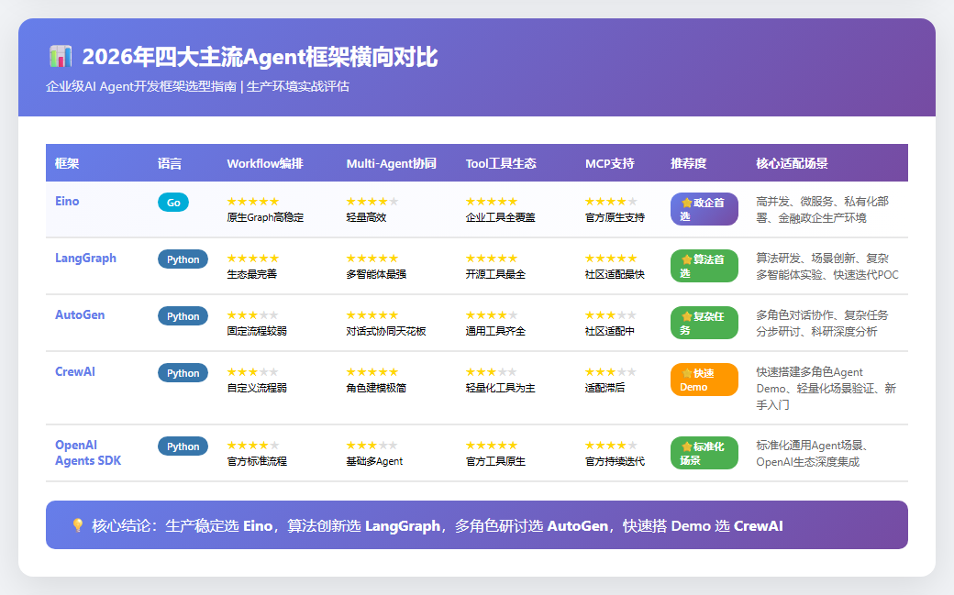Click the orange 快速Demo badge
The height and width of the screenshot is (595, 954).
click(704, 380)
